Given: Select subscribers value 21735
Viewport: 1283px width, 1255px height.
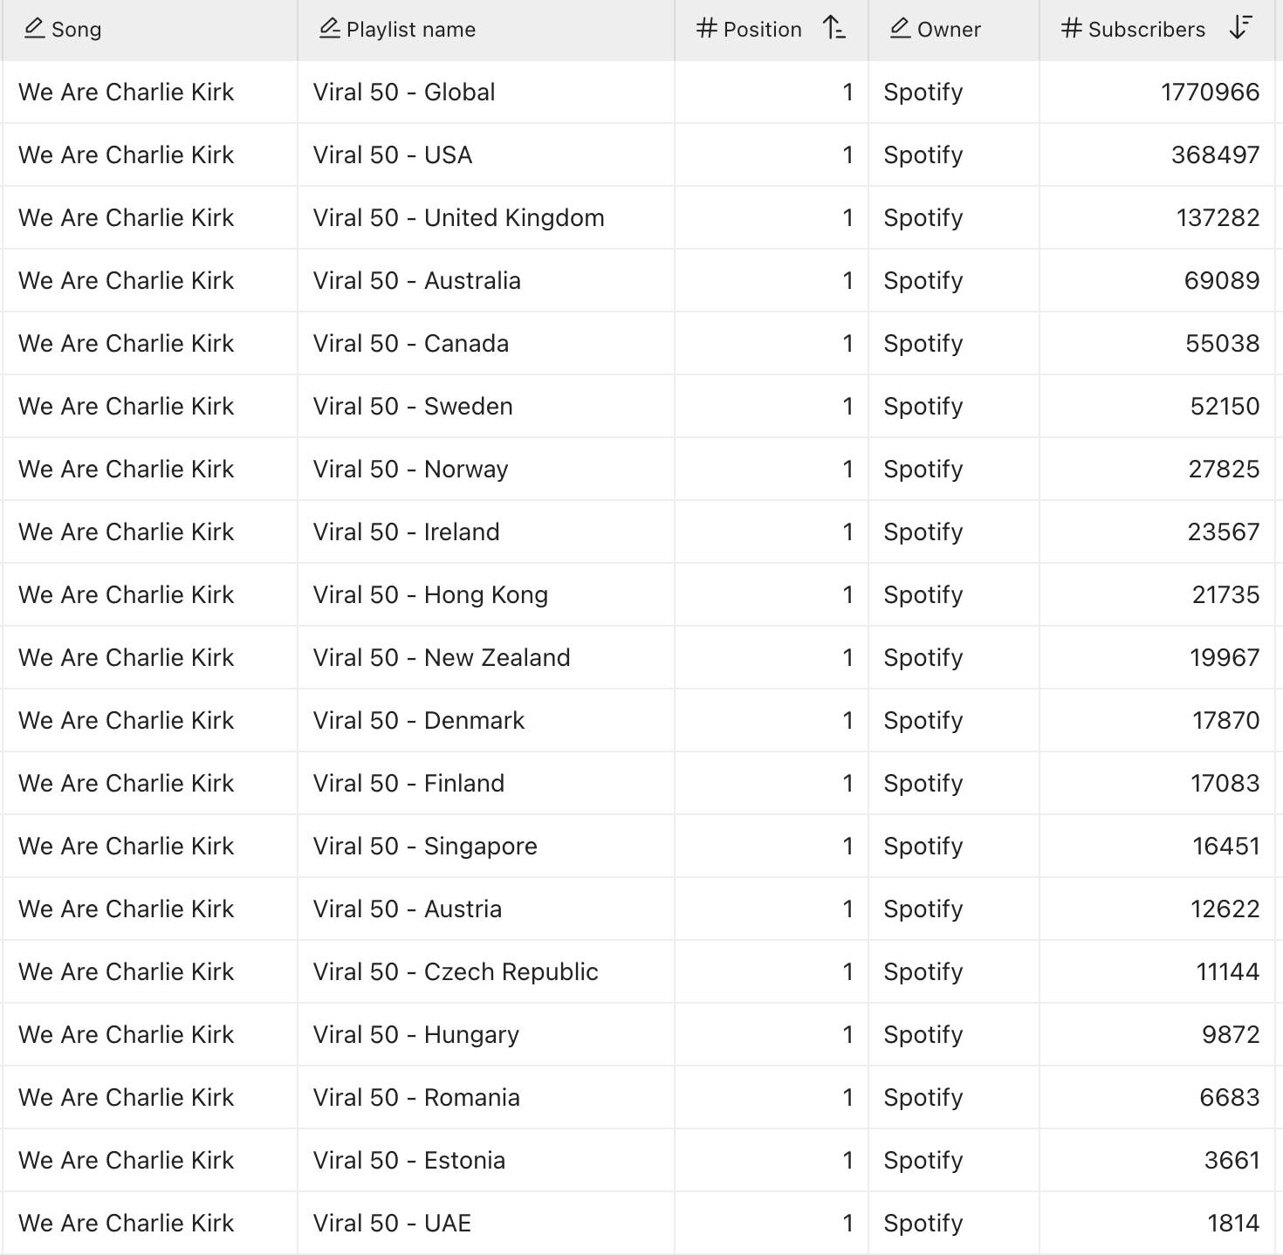Looking at the screenshot, I should (1225, 594).
